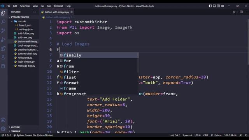Viewport: 249px width, 140px height.
Task: Select button-with-imag... file in Explorer
Action: [23, 42]
